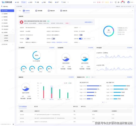Viewport: 136px width, 126px height.
Task: Switch to the 实时告警 tab
Action: pos(39,11)
